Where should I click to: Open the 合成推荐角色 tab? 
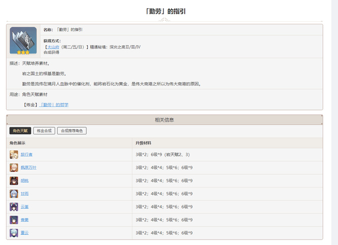tap(72, 131)
